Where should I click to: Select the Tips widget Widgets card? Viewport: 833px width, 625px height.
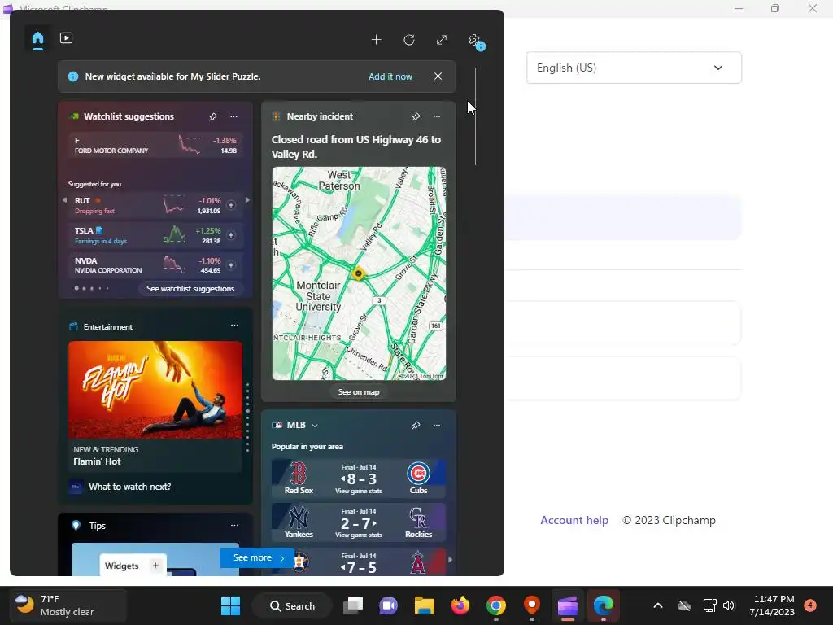tap(133, 566)
